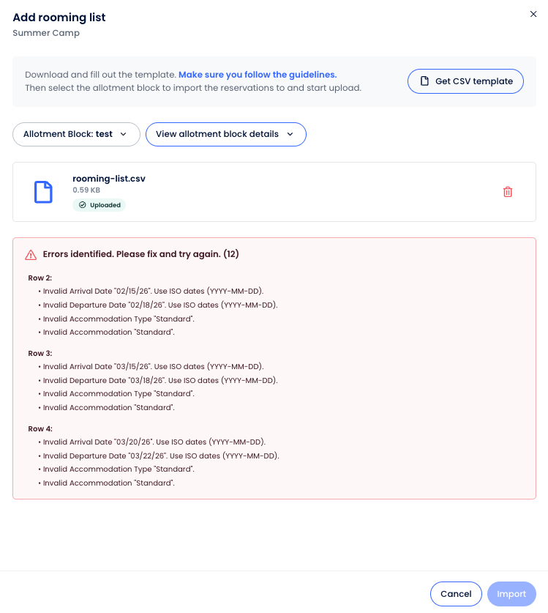Select the rooming-list.csv file name

109,178
